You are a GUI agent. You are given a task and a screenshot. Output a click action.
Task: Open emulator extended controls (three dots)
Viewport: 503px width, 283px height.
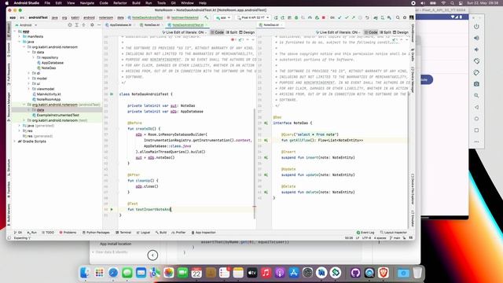tap(476, 141)
